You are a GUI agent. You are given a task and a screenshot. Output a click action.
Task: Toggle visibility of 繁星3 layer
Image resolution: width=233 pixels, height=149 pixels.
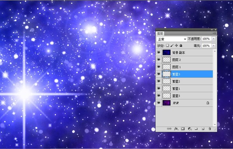tap(159, 74)
